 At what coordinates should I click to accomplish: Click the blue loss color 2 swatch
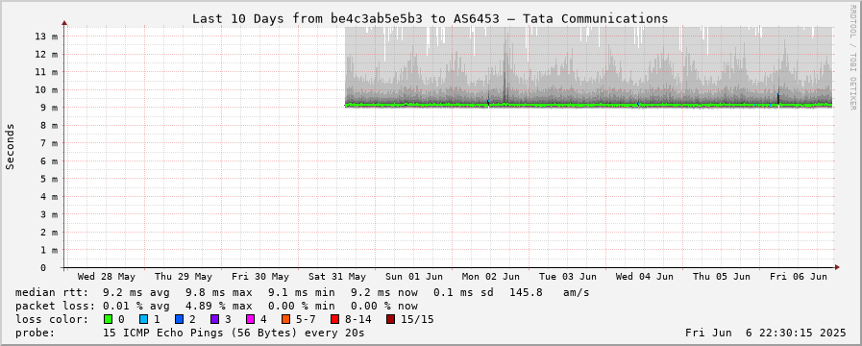coord(179,319)
